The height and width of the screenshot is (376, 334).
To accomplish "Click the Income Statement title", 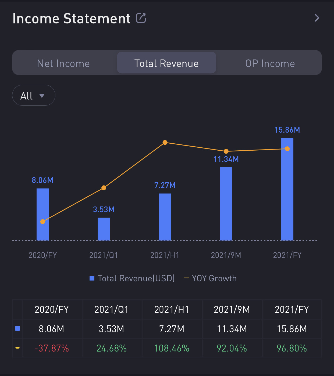I will (x=72, y=19).
